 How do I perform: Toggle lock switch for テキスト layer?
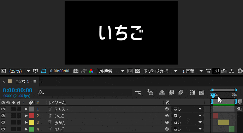[x=19, y=109]
